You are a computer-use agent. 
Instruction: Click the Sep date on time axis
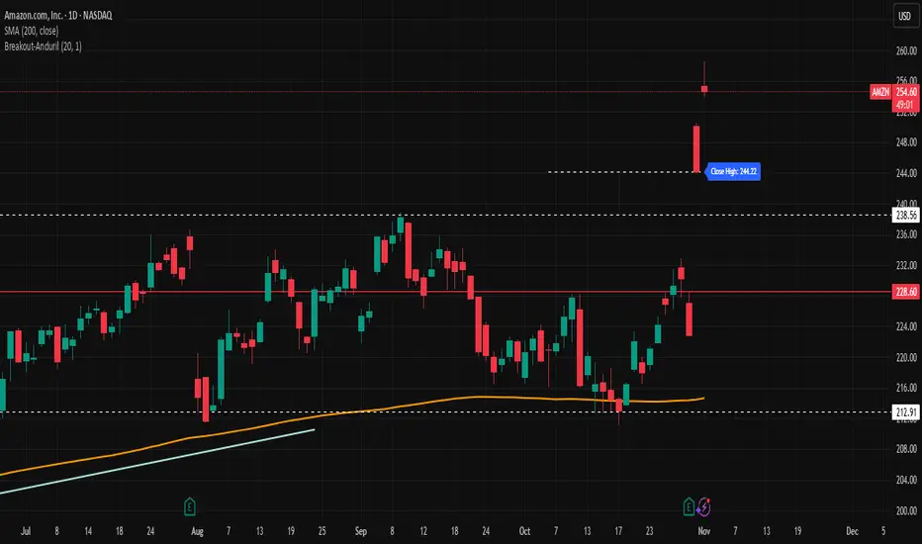[360, 531]
